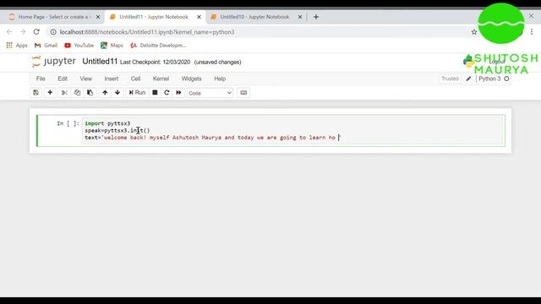This screenshot has height=304, width=541.
Task: Go forward in browser history
Action: click(23, 32)
